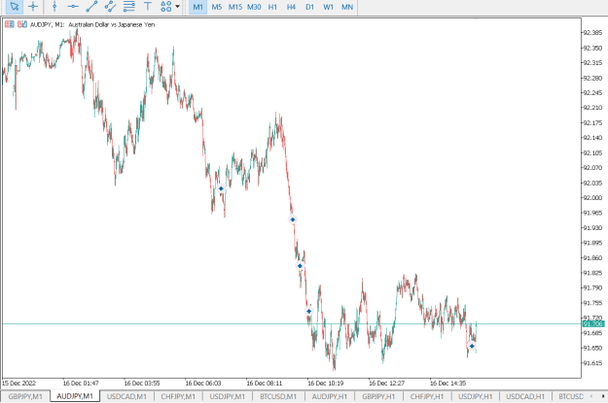The height and width of the screenshot is (403, 608).
Task: Click the '15 Dec 2022' time label
Action: [18, 384]
